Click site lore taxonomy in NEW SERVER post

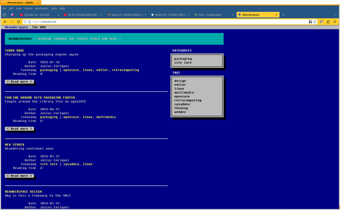click(x=49, y=164)
